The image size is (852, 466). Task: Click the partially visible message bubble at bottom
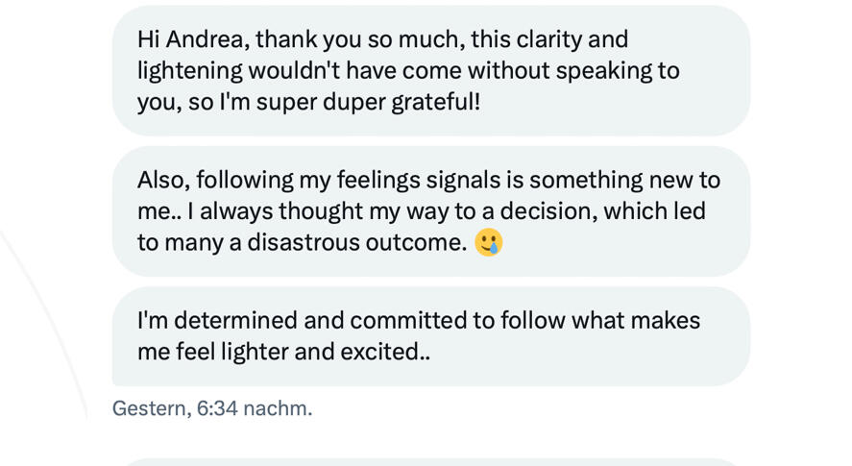431,462
